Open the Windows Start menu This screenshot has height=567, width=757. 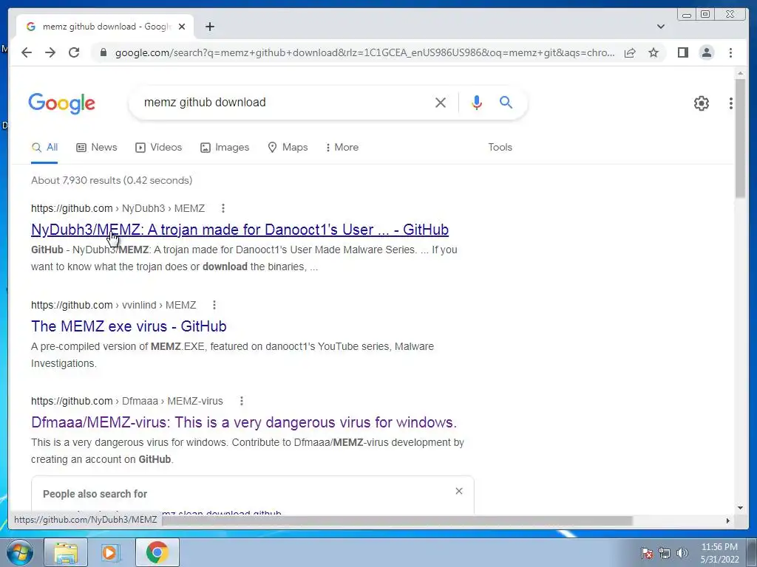pyautogui.click(x=18, y=552)
